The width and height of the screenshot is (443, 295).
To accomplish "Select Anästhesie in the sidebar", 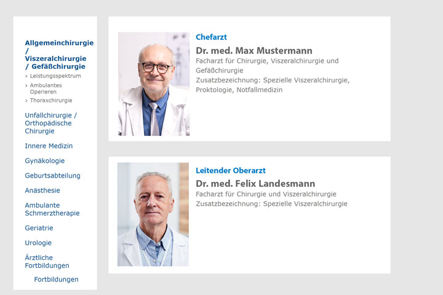I will (x=42, y=191).
